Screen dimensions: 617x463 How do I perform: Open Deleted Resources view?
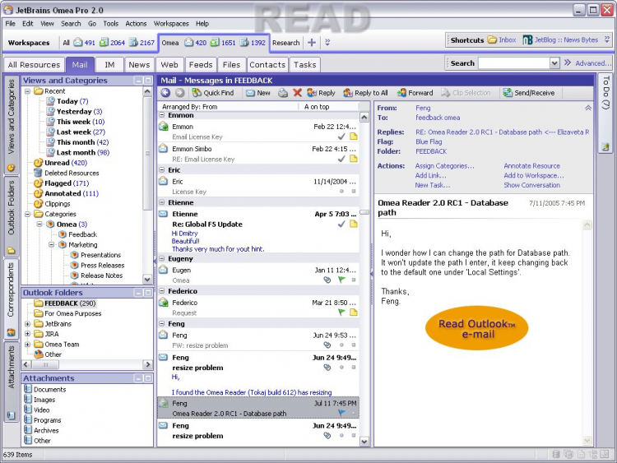(x=67, y=173)
